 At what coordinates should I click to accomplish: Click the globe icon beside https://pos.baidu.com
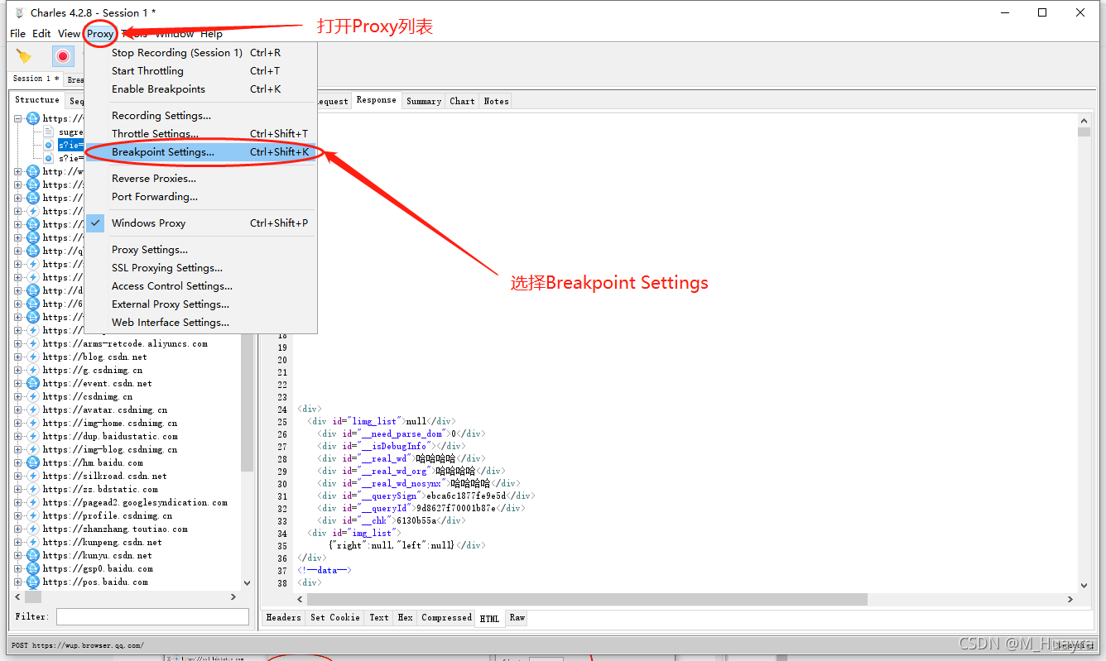33,582
